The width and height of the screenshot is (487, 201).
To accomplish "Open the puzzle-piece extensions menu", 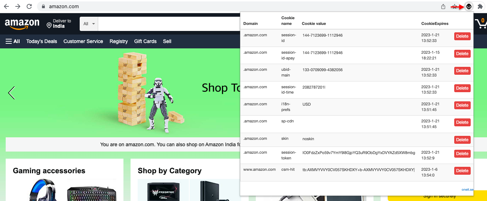I will pyautogui.click(x=480, y=6).
